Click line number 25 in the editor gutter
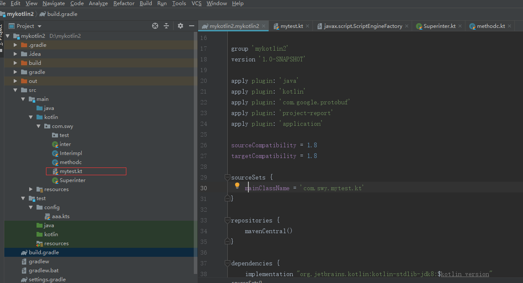Image resolution: width=523 pixels, height=283 pixels. (203, 134)
